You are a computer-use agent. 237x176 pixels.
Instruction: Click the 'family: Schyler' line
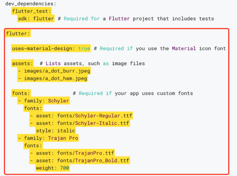point(43,101)
